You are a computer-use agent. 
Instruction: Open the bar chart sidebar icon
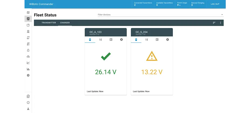point(28,69)
